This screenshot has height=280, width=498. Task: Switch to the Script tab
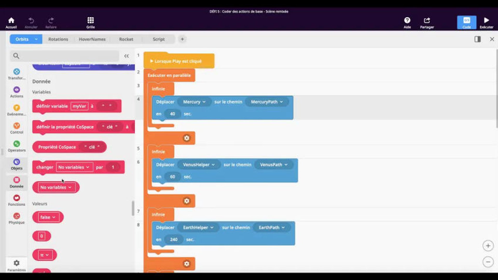(x=159, y=39)
